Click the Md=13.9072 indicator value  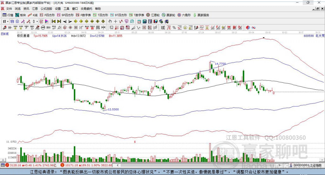[78, 36]
